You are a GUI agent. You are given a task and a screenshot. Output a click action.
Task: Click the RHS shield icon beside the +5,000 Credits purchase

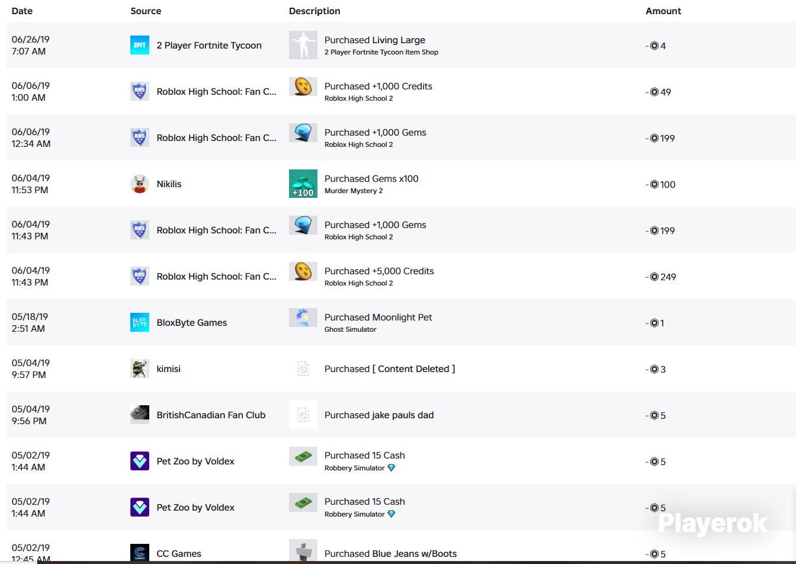[x=140, y=276]
